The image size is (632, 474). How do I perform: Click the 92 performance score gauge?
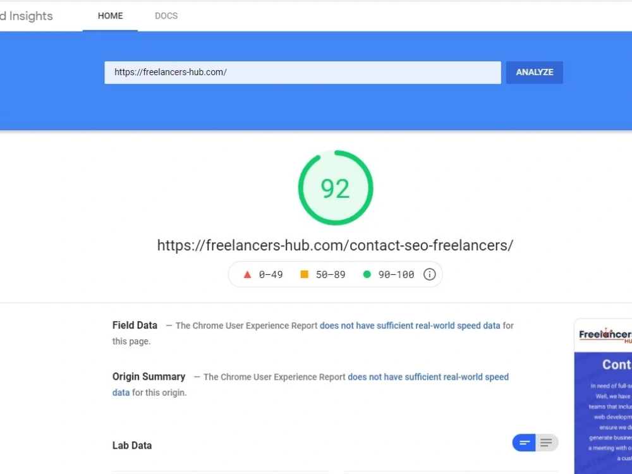[x=336, y=188]
